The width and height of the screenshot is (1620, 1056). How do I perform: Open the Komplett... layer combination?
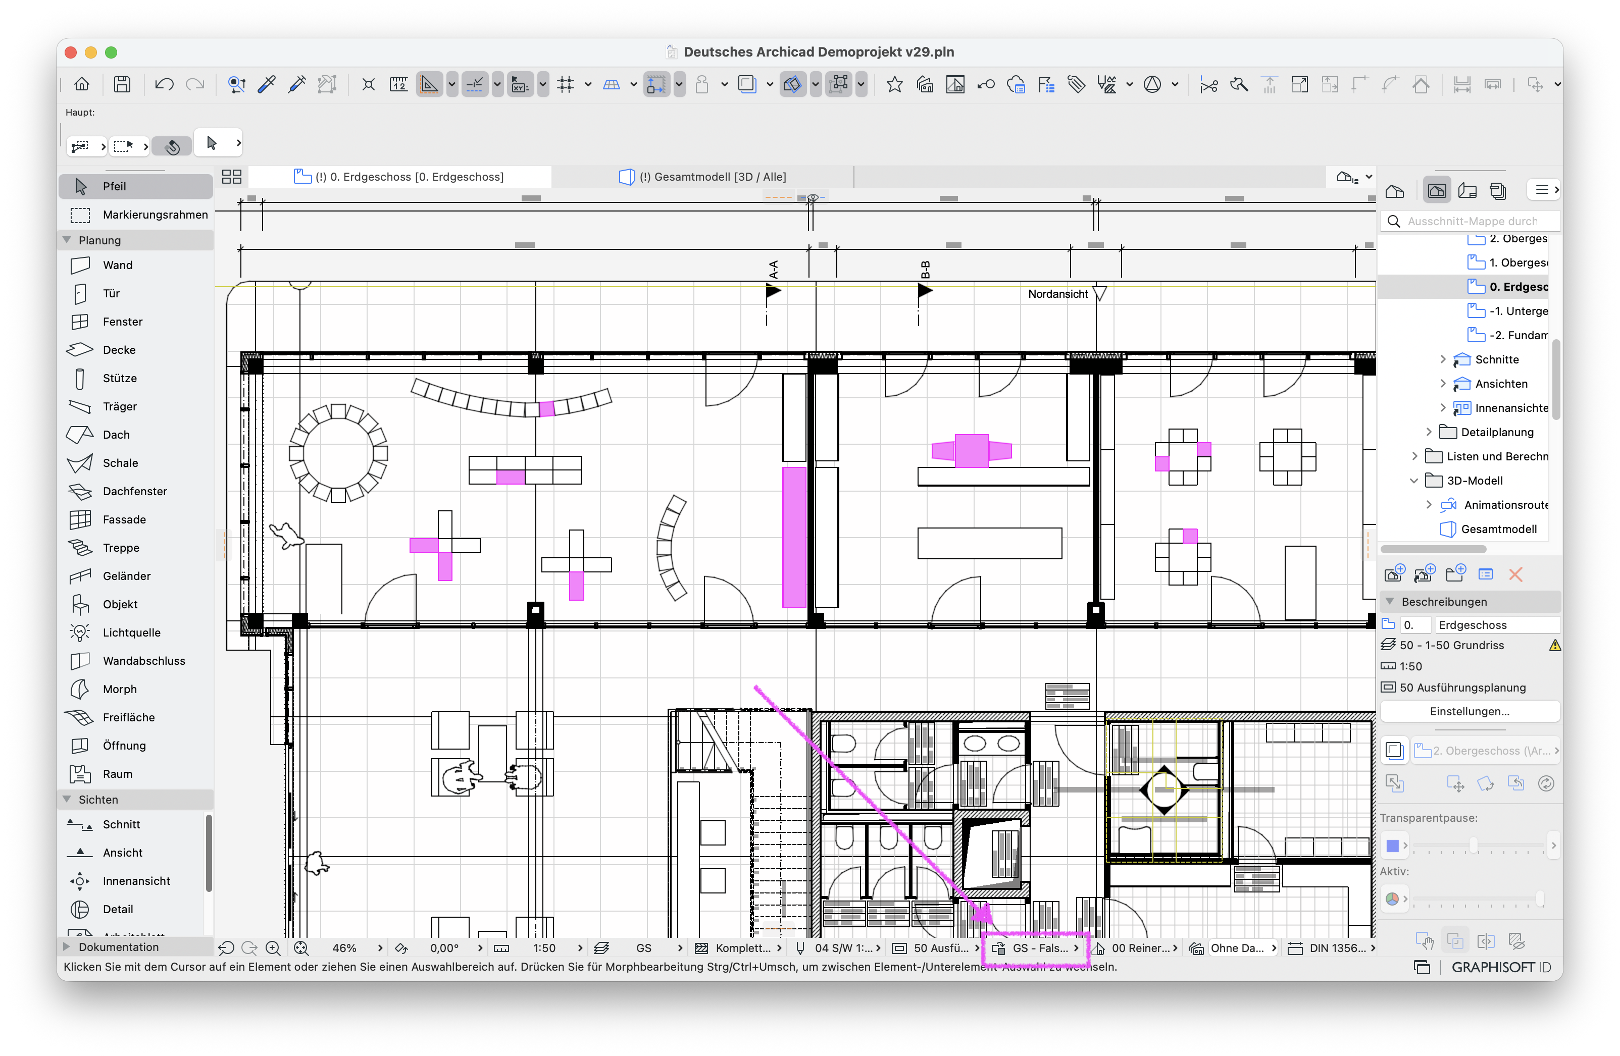tap(738, 948)
